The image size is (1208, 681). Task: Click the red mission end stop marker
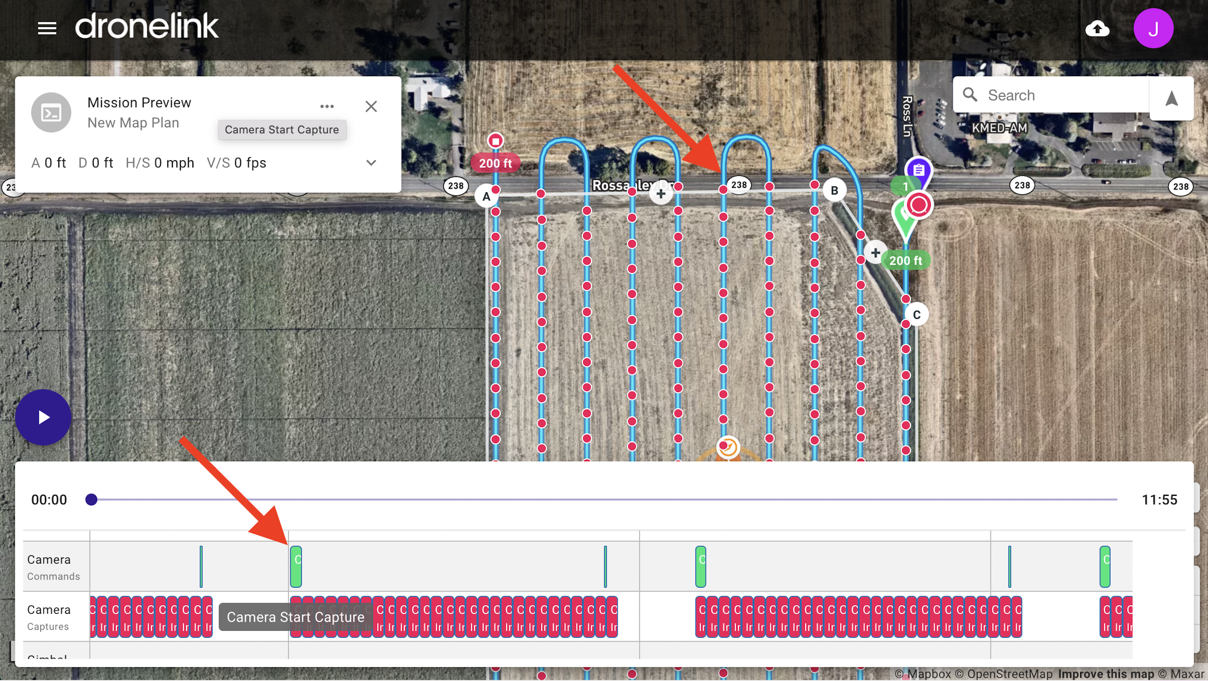click(x=496, y=141)
